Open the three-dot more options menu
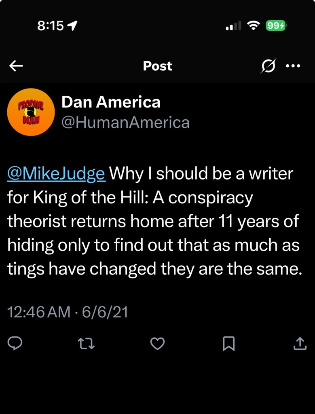 pyautogui.click(x=293, y=66)
